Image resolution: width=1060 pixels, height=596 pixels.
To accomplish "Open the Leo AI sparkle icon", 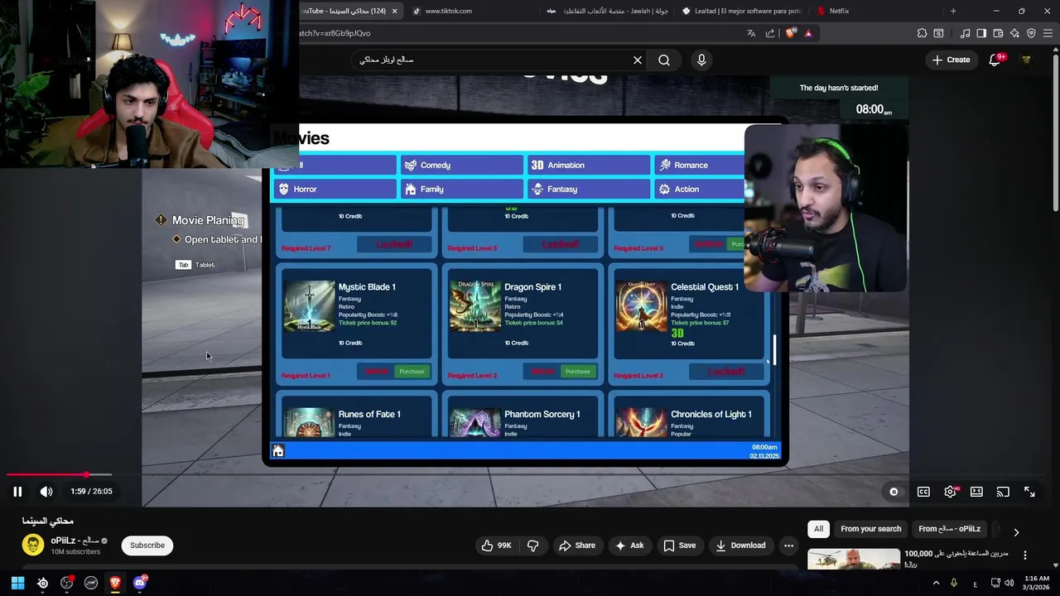I will [1014, 33].
